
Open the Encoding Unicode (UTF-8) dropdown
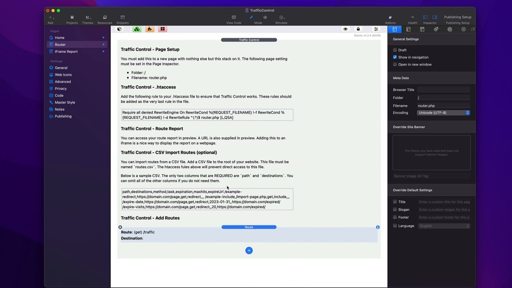tap(444, 113)
